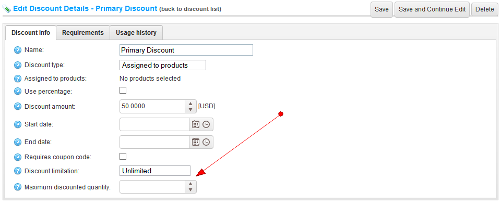Focus the Name text field
Viewport: 501px width, 205px height.
pos(186,50)
